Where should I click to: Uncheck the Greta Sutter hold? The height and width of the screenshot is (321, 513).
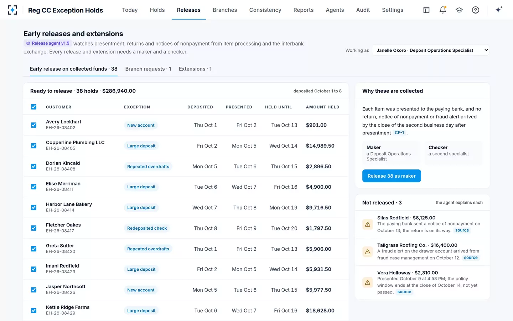34,249
